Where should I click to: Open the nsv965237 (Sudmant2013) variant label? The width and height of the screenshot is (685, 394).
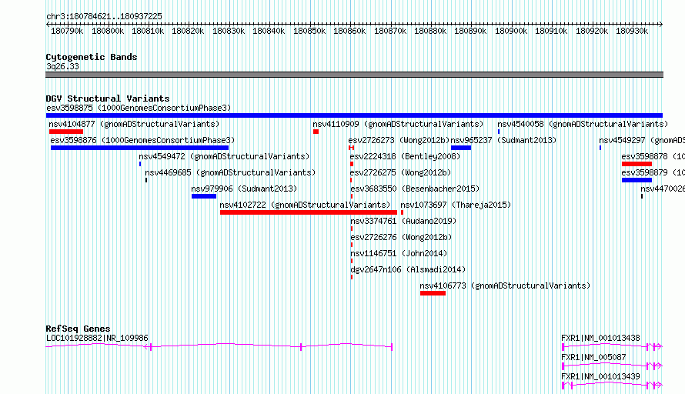[x=503, y=140]
